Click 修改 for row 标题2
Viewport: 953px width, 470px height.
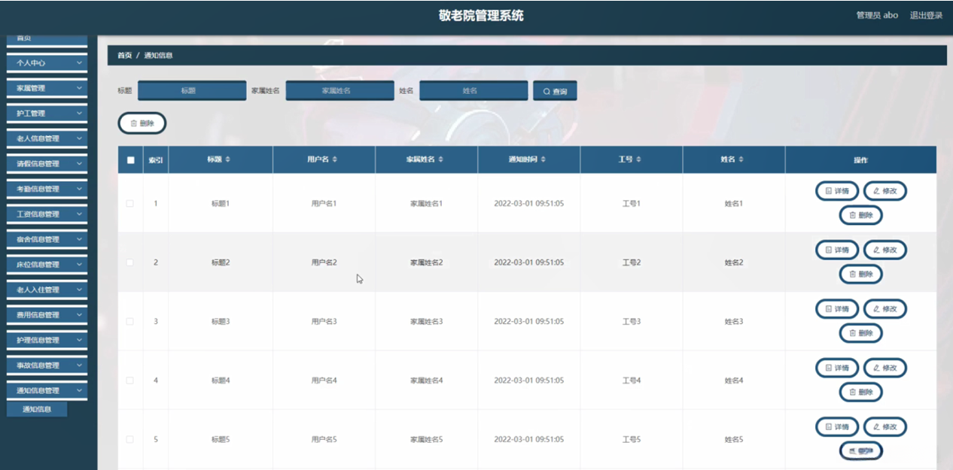pyautogui.click(x=884, y=250)
